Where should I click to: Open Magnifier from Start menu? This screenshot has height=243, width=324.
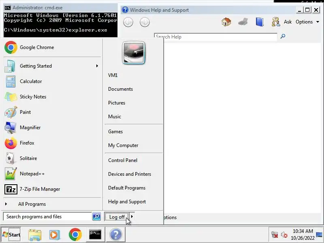pyautogui.click(x=52, y=128)
